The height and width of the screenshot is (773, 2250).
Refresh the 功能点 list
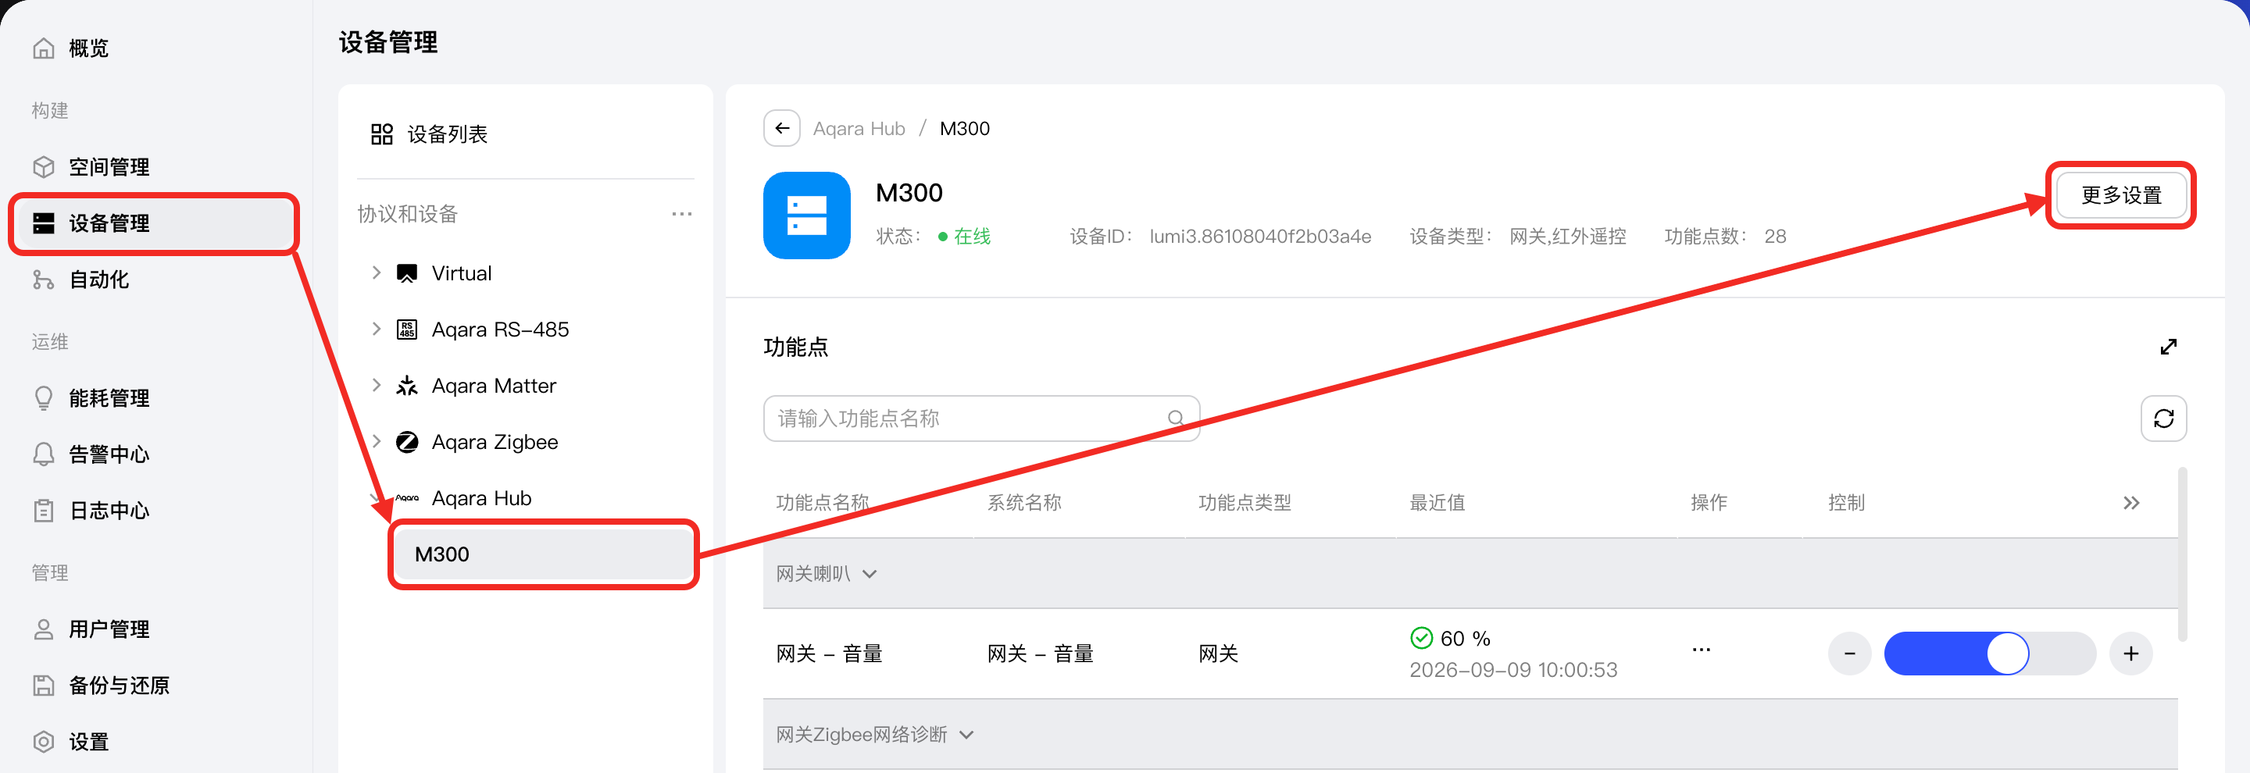click(x=2163, y=419)
